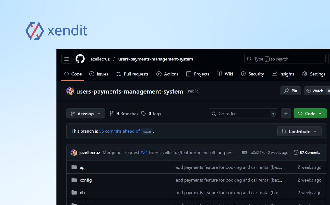The height and width of the screenshot is (205, 330).
Task: Switch to the Issues tab
Action: 99,74
